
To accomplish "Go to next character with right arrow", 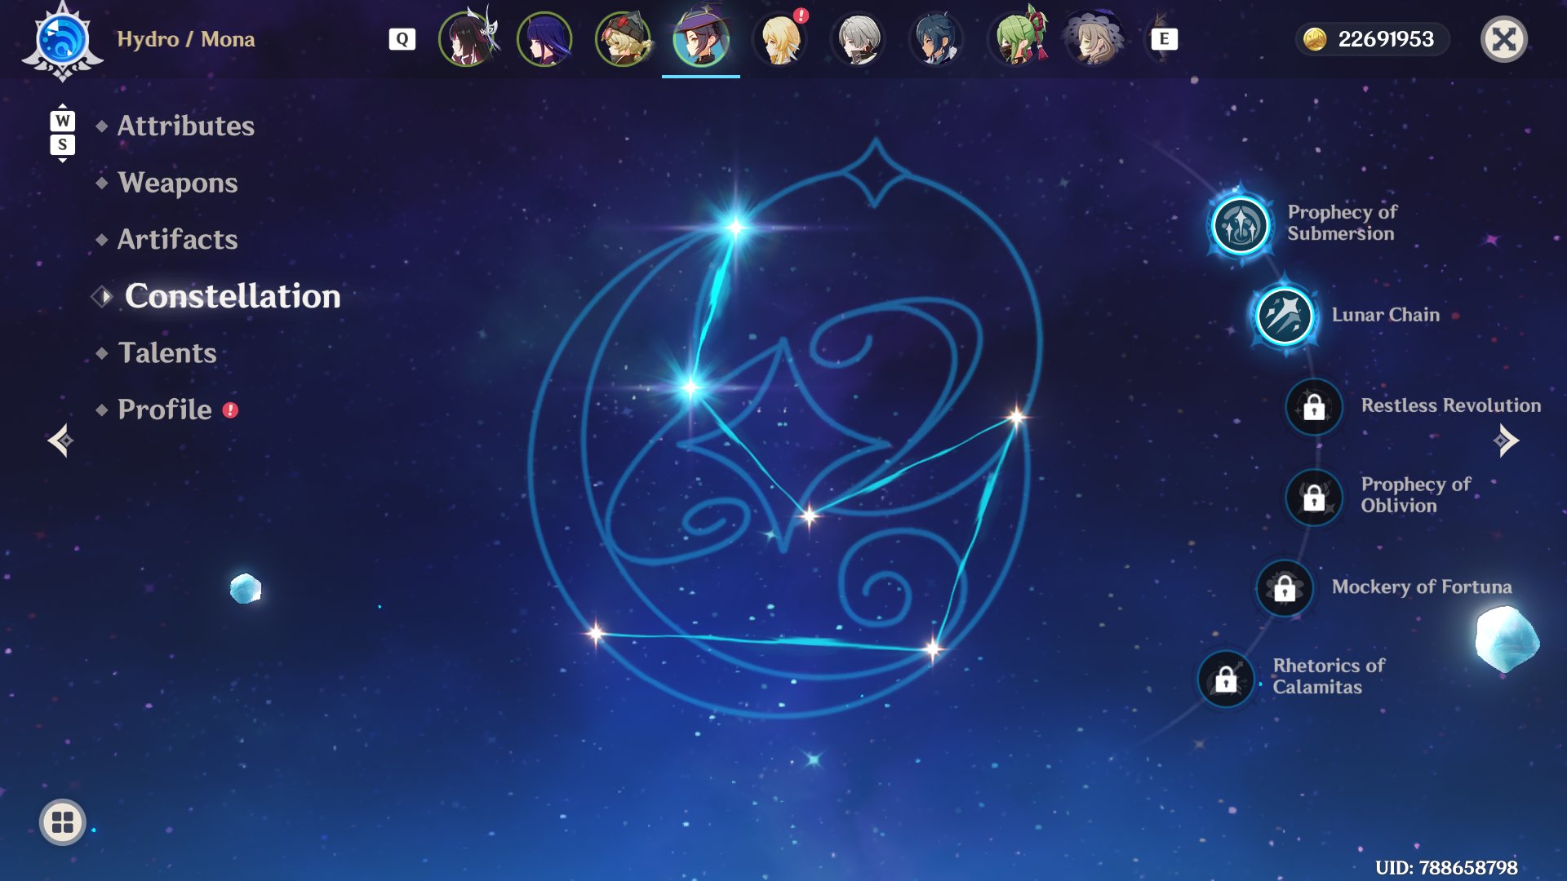I will tap(1507, 440).
